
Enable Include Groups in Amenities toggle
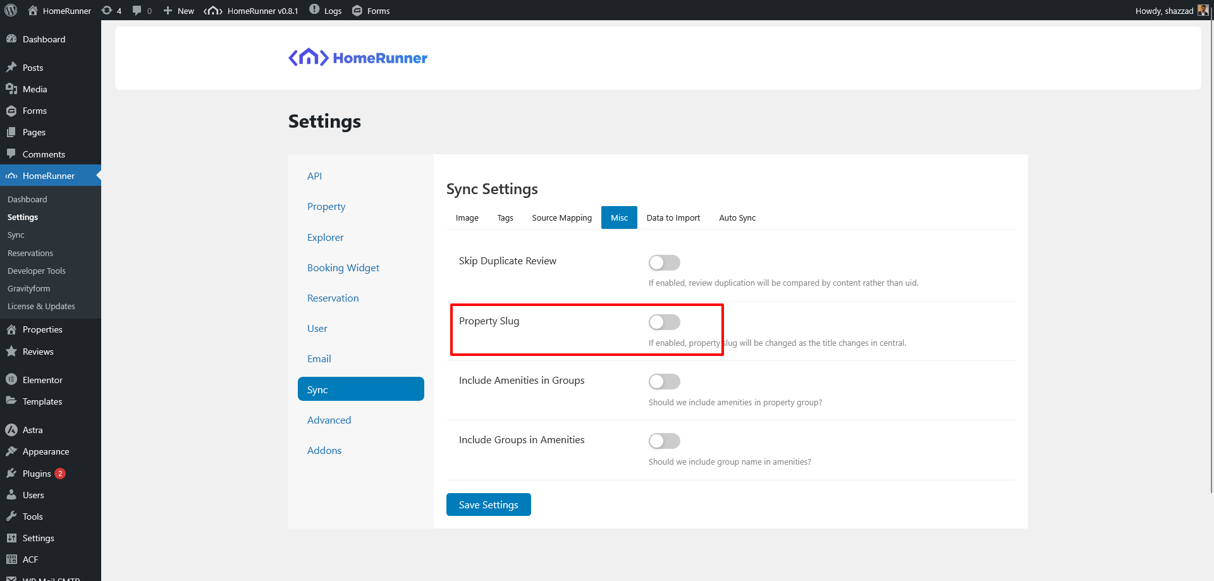(x=664, y=441)
